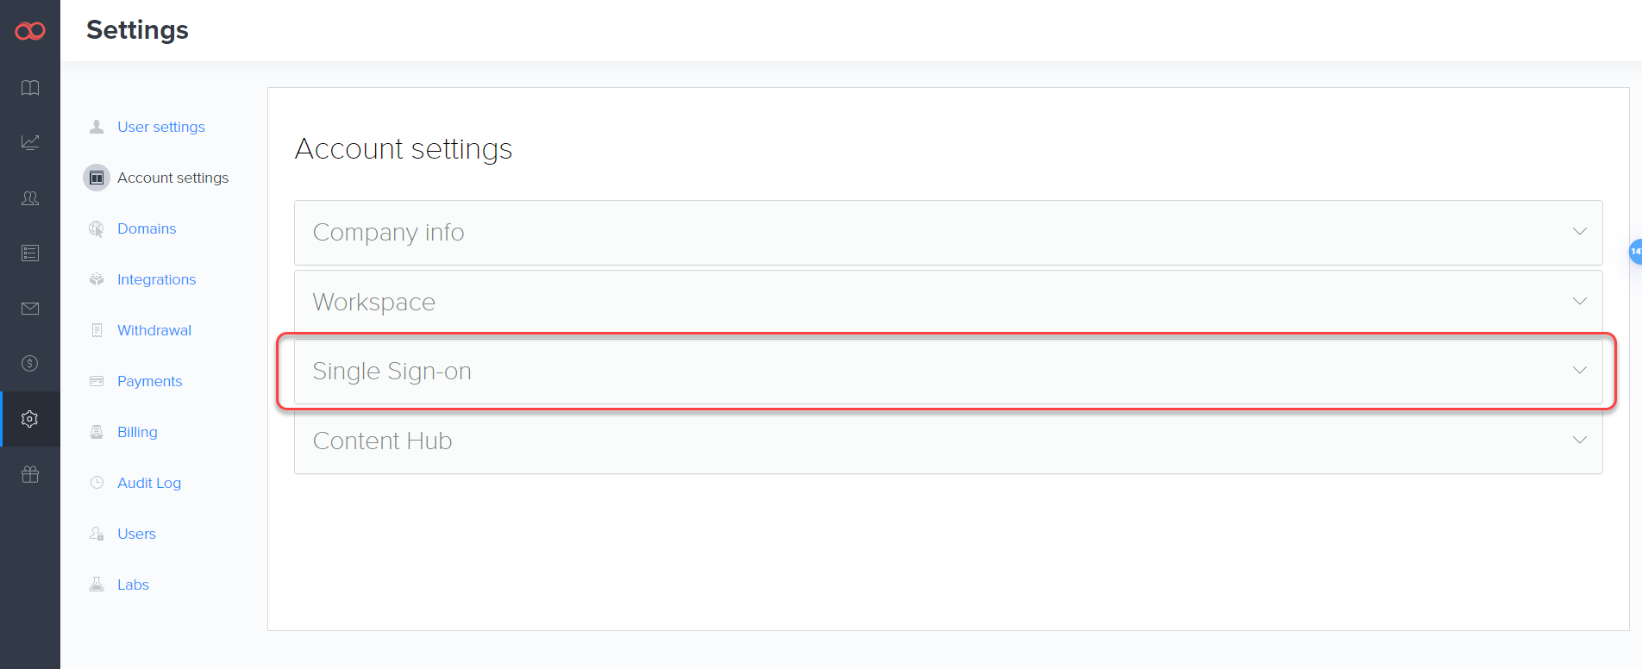
Task: Expand the Company info section
Action: point(1579,232)
